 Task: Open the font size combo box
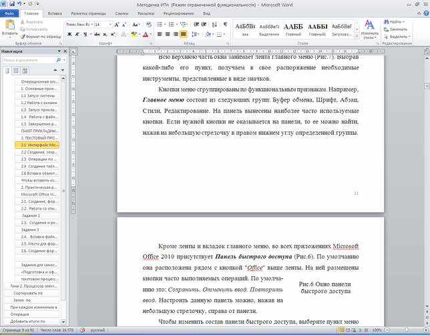[x=103, y=25]
